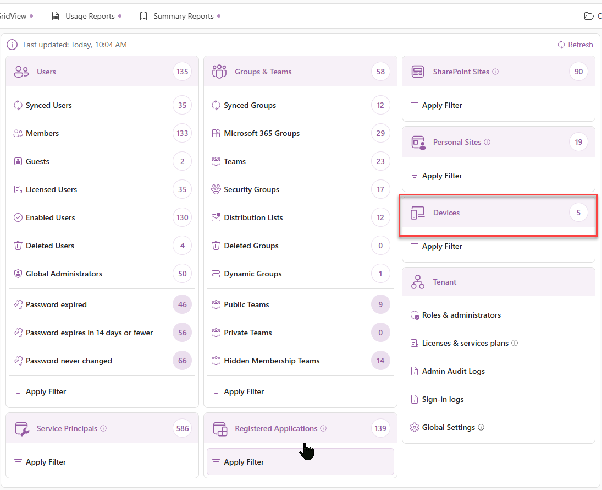
Task: Click the Users header icon
Action: point(21,72)
